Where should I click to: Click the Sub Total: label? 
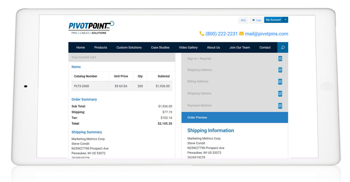click(79, 106)
